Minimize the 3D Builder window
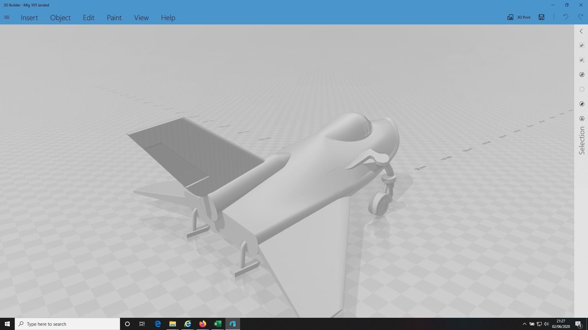This screenshot has width=588, height=330. click(553, 5)
